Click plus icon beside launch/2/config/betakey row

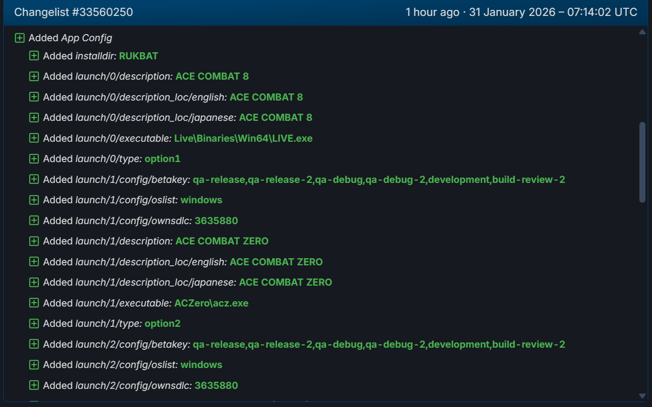pos(34,344)
